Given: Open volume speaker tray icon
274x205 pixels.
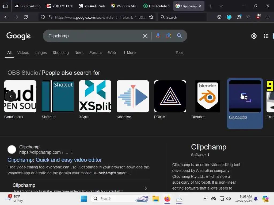Looking at the screenshot, I should click(x=229, y=199).
